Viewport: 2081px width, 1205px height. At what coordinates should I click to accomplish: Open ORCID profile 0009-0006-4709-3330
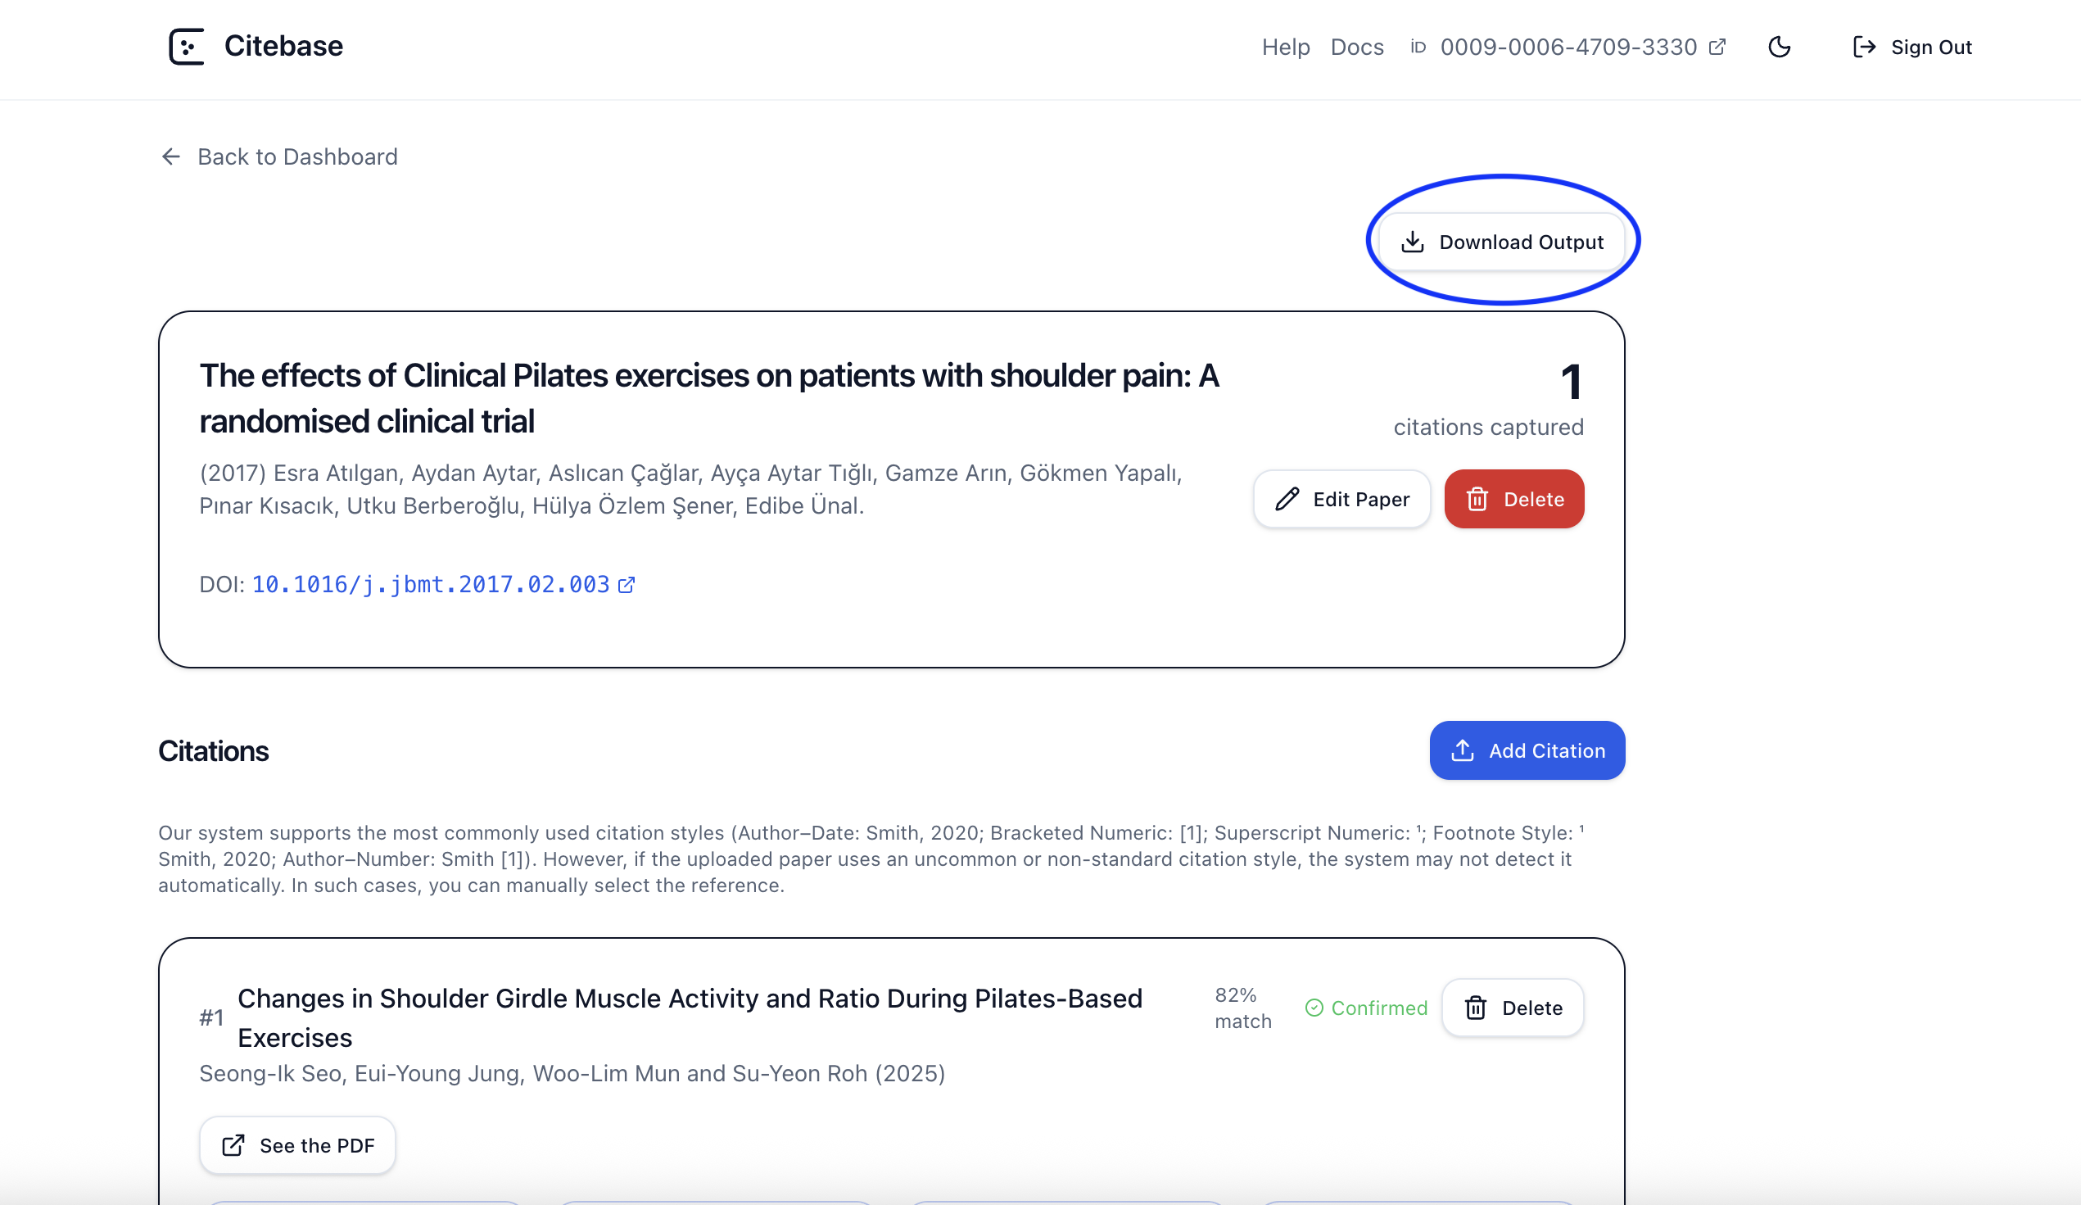point(1568,47)
